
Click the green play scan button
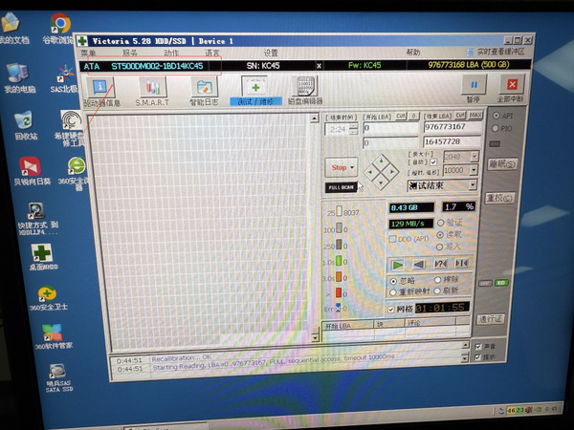click(x=398, y=264)
